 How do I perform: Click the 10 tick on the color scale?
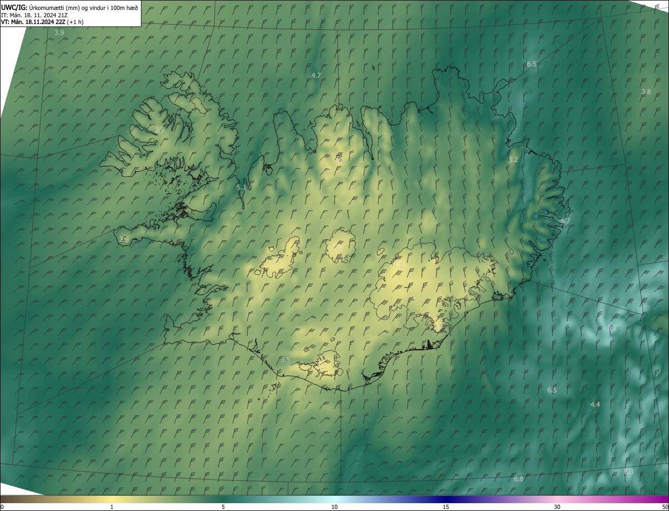pos(334,507)
